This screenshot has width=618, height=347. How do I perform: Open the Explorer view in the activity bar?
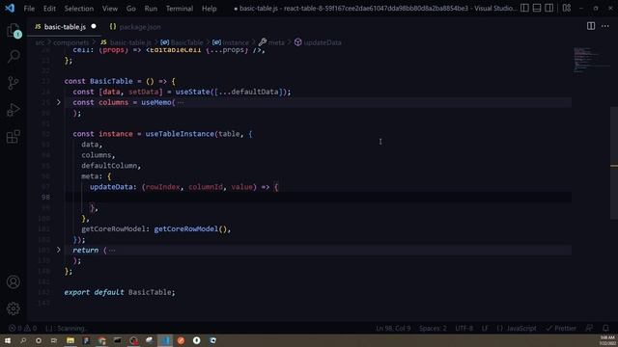(x=14, y=31)
